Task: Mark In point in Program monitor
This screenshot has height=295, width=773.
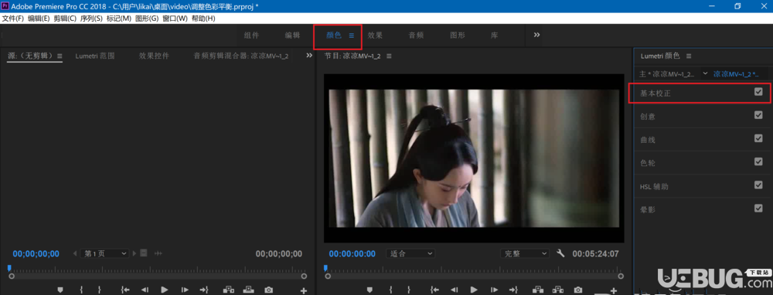Action: [390, 290]
